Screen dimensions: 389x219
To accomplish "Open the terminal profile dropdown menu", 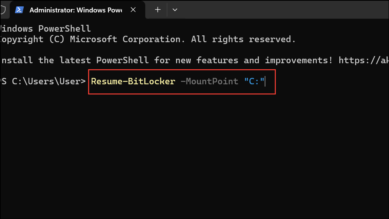I will click(x=175, y=10).
